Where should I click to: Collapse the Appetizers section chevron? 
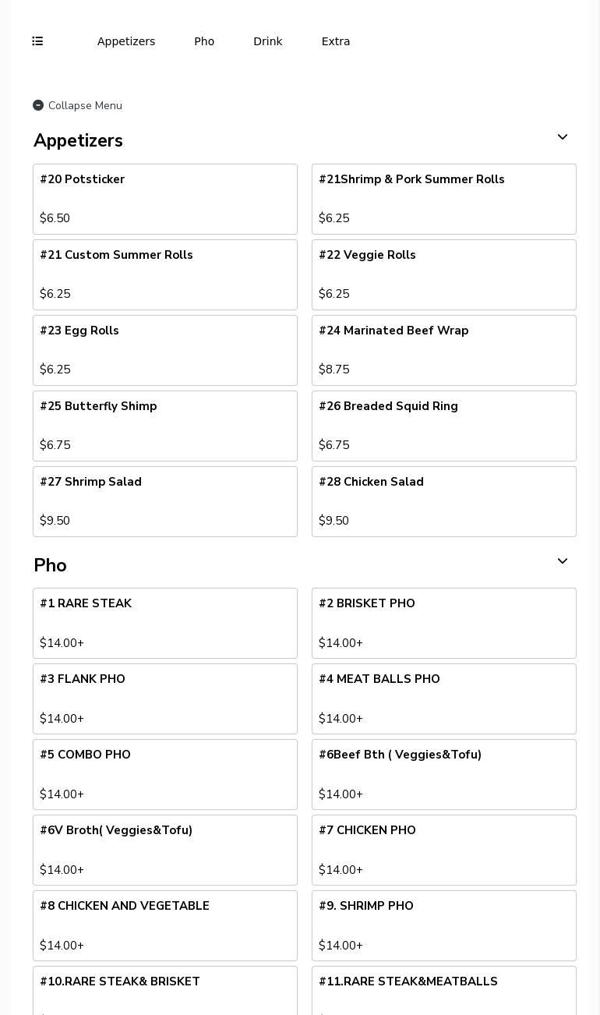tap(562, 138)
